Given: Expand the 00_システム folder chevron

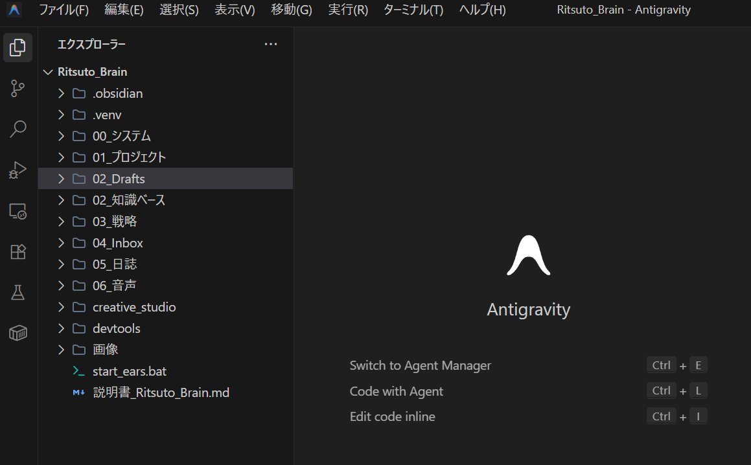Looking at the screenshot, I should [61, 136].
